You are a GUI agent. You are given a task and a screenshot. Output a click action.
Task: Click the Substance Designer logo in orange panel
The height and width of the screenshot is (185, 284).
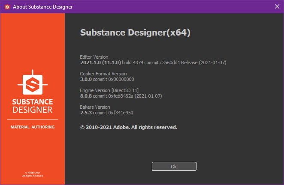click(x=33, y=82)
